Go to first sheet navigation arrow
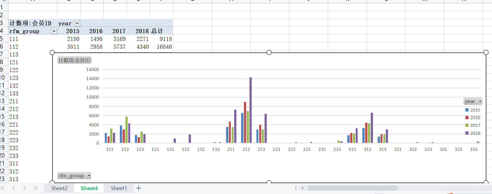 pyautogui.click(x=3, y=188)
